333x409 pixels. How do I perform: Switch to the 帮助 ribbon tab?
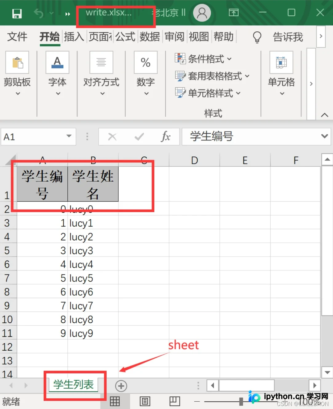point(224,37)
